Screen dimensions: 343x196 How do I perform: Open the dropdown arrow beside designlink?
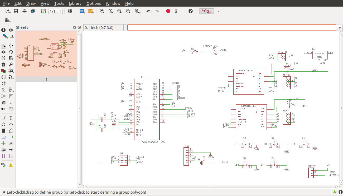tap(218, 11)
